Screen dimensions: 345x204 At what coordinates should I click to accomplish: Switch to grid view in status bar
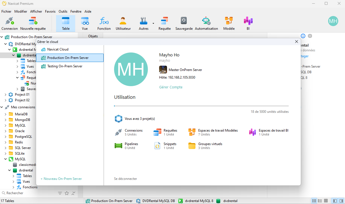click(326, 201)
